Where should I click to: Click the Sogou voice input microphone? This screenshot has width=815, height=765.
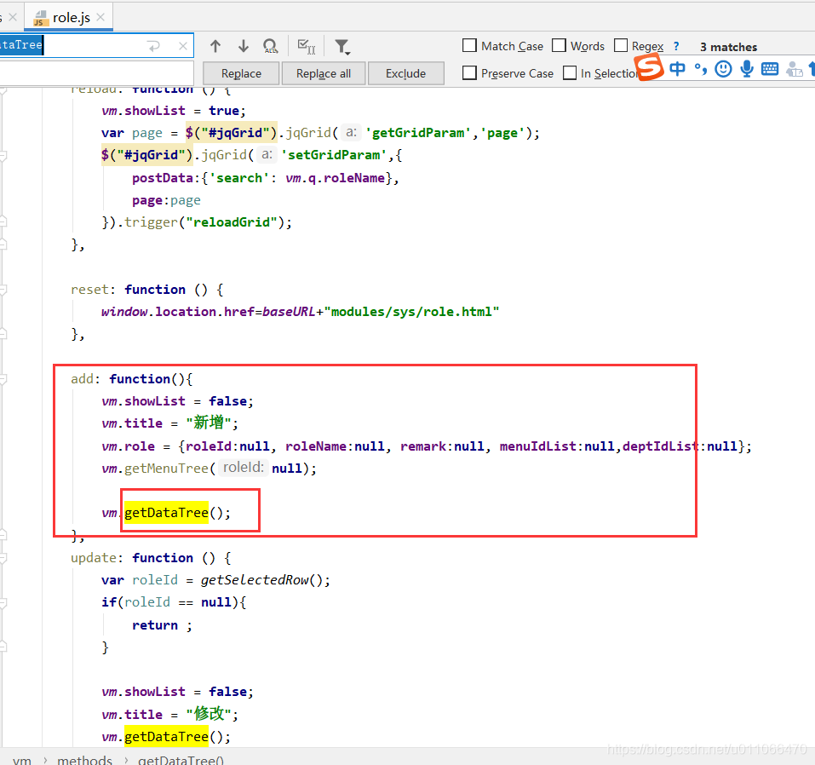coord(747,69)
